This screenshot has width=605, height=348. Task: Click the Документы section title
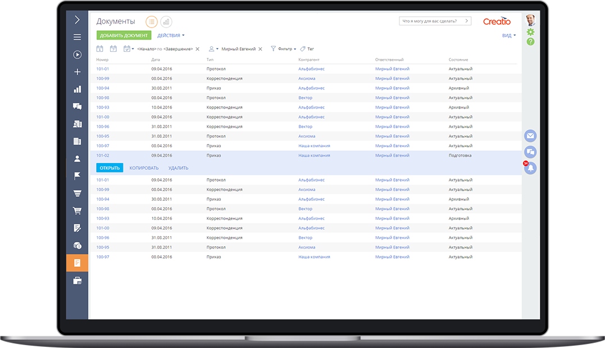coord(116,21)
